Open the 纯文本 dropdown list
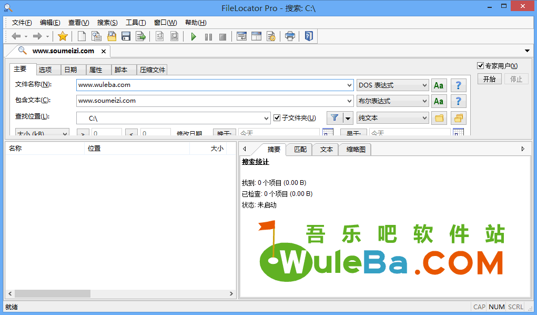 coord(393,118)
